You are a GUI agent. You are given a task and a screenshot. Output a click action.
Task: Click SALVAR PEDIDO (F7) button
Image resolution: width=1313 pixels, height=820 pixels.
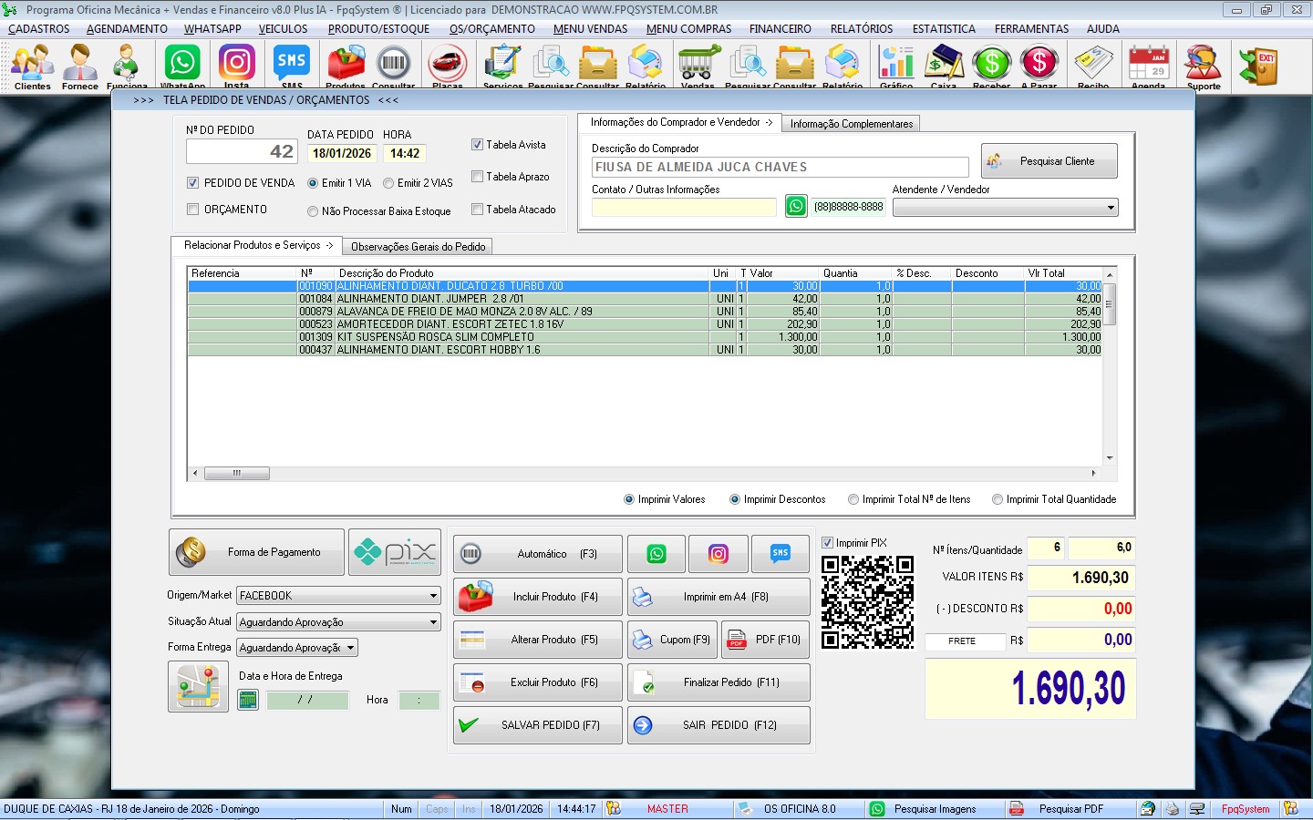point(537,725)
